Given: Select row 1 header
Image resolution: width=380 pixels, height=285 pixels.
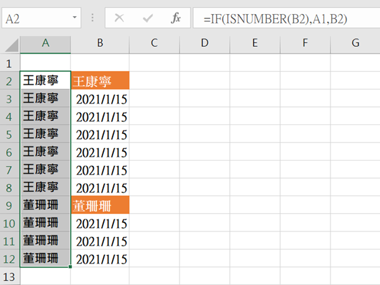Looking at the screenshot, I should (x=9, y=63).
